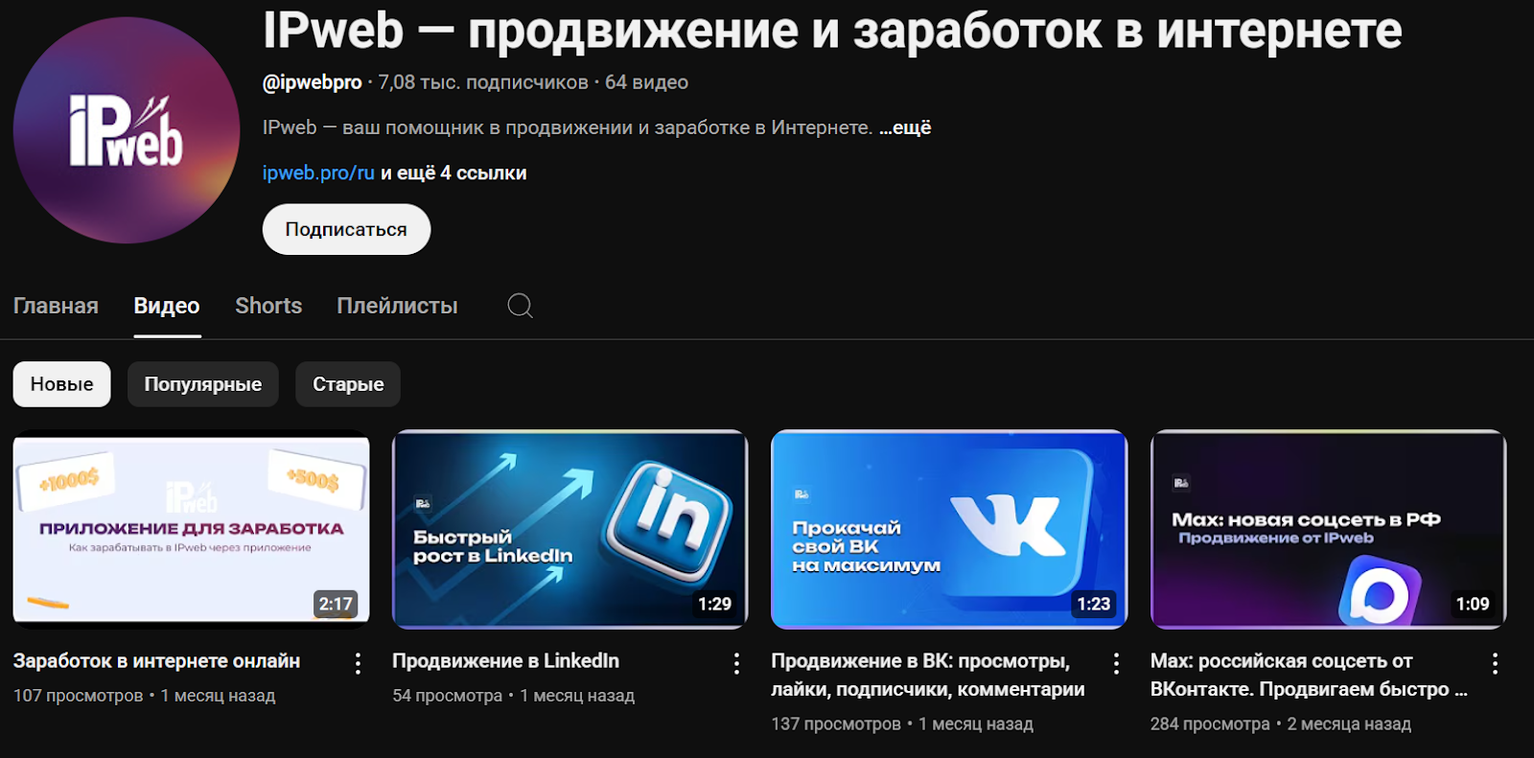Expand channel description with …ещё
The height and width of the screenshot is (758, 1534).
tap(905, 127)
